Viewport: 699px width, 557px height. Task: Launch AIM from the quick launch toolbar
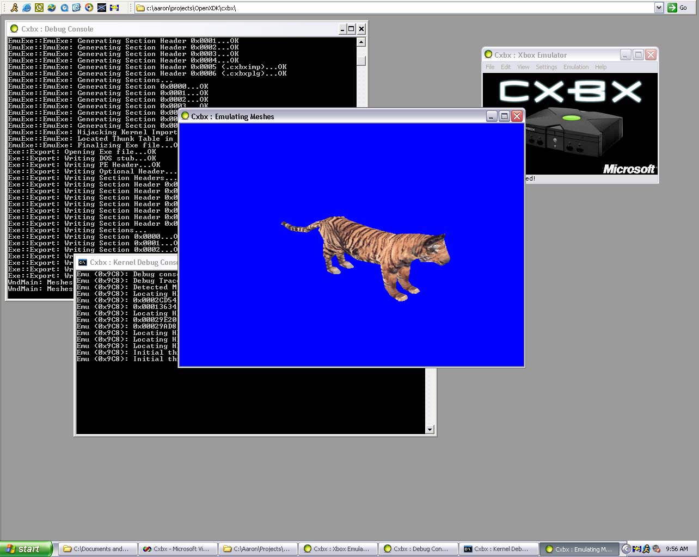click(x=15, y=8)
